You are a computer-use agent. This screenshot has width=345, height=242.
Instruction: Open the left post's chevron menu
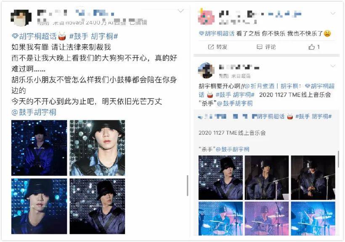coord(180,11)
